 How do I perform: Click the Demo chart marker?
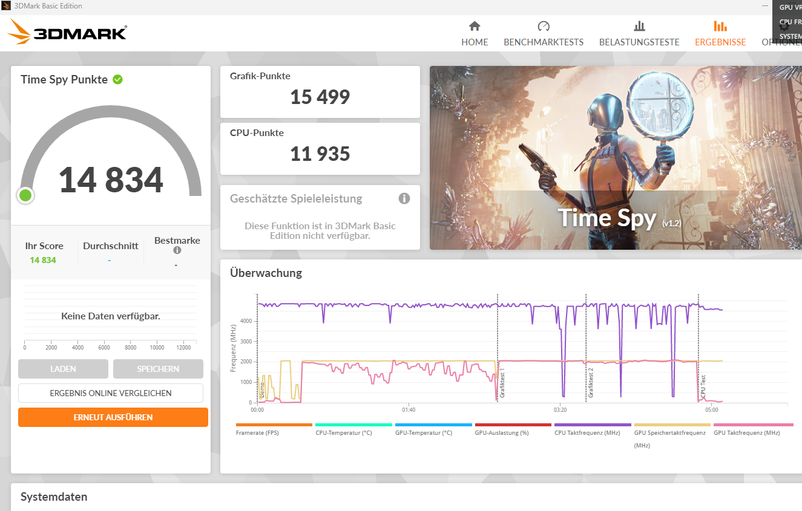pyautogui.click(x=262, y=390)
